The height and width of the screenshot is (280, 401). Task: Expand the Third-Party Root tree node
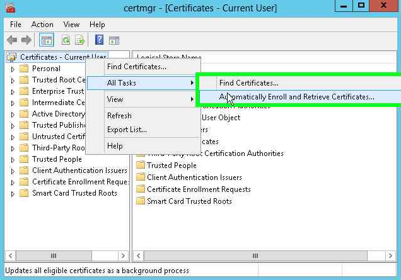pyautogui.click(x=12, y=148)
